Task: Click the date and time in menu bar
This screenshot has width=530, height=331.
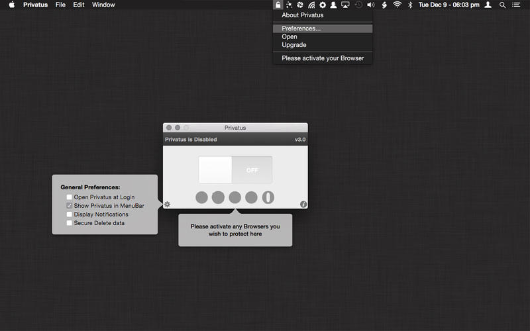Action: (449, 5)
